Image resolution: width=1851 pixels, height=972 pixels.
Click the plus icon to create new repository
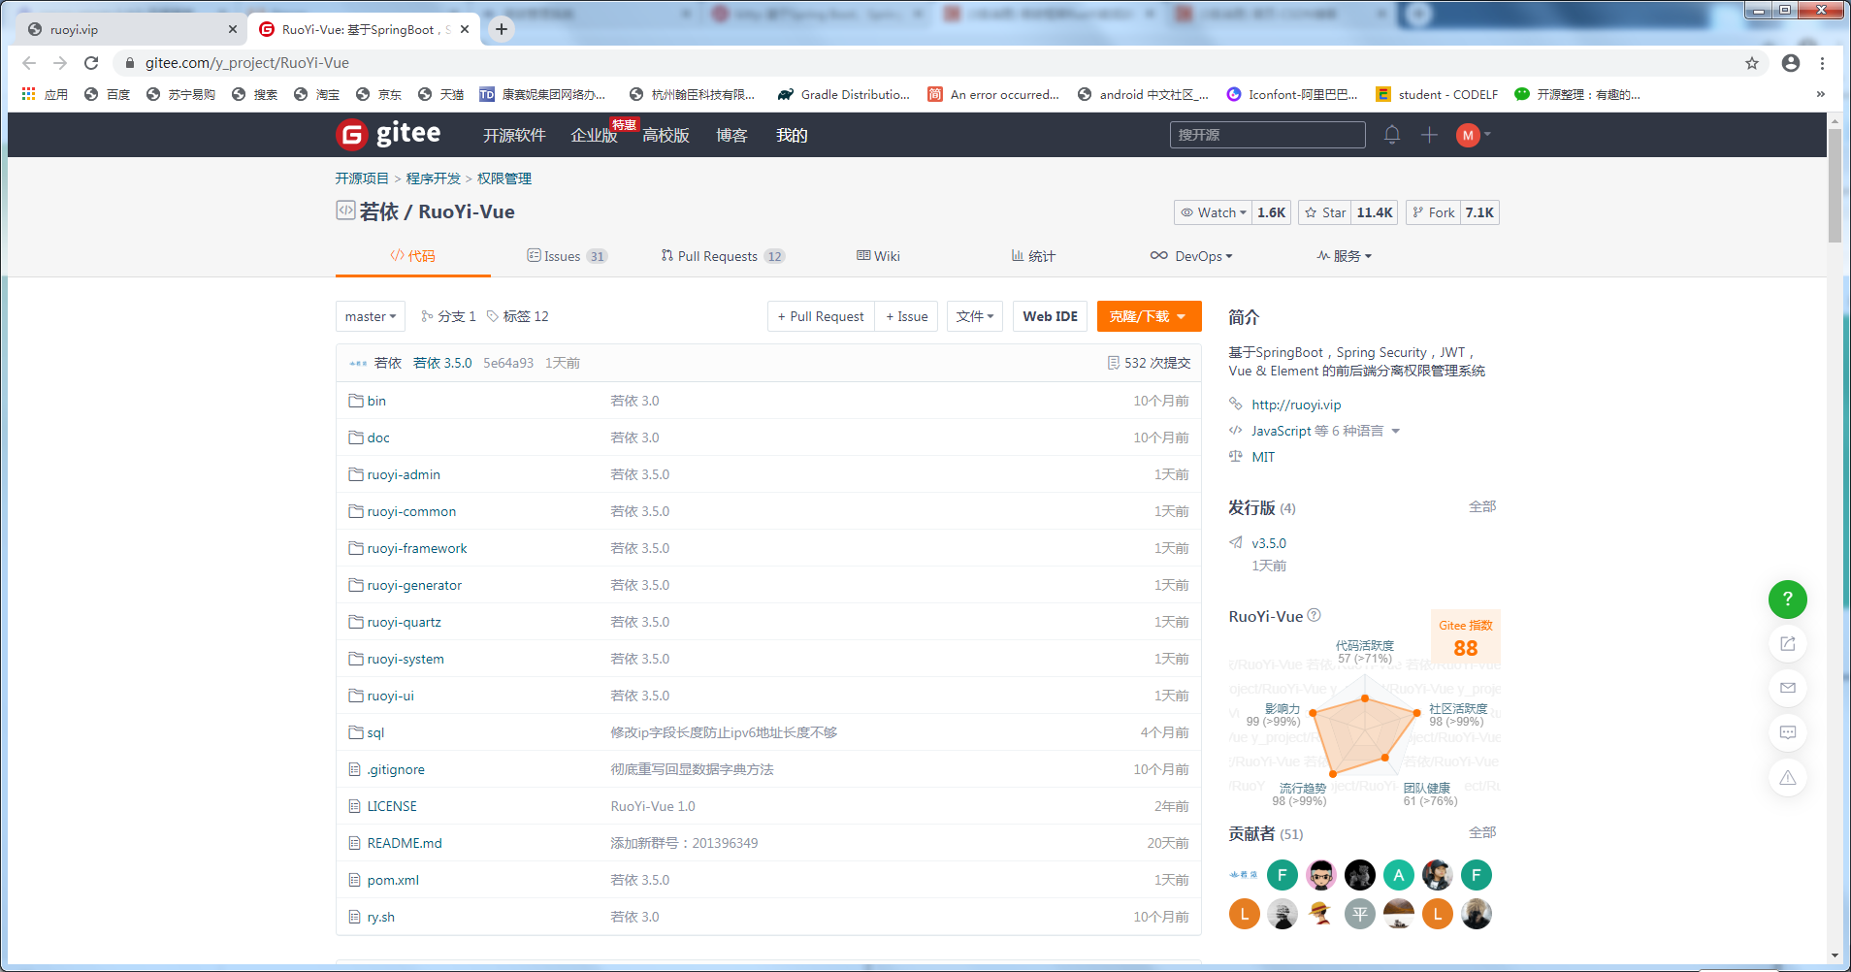(x=1428, y=135)
